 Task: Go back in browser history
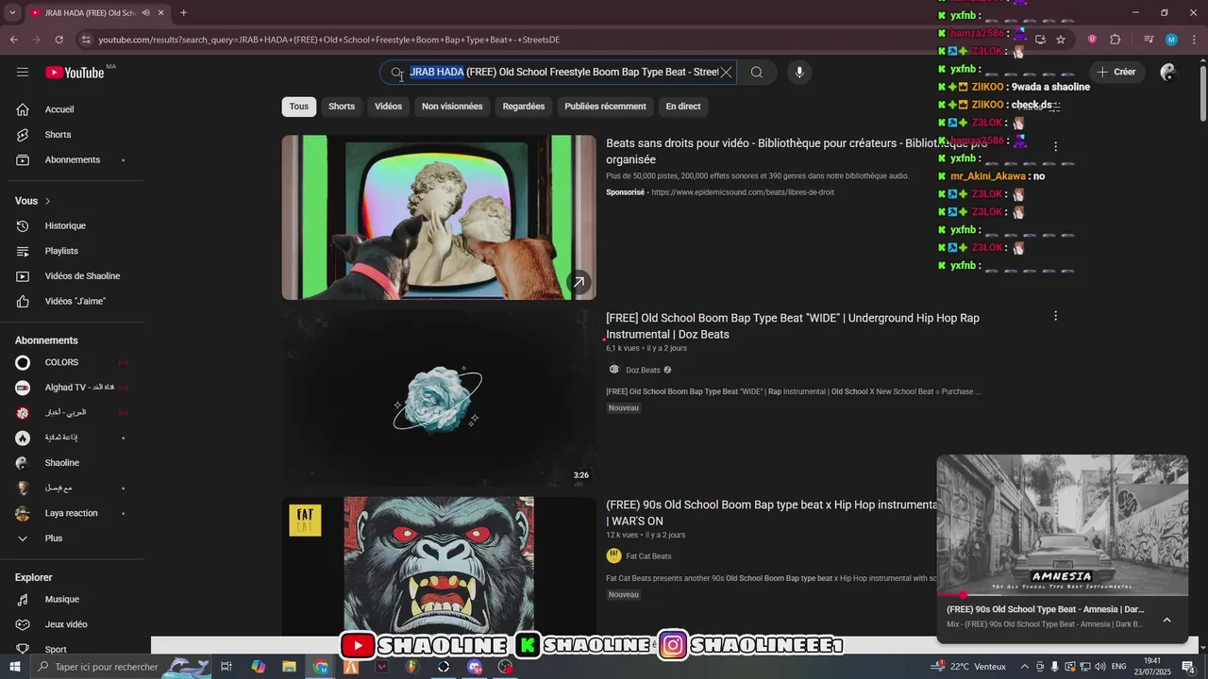pyautogui.click(x=14, y=40)
